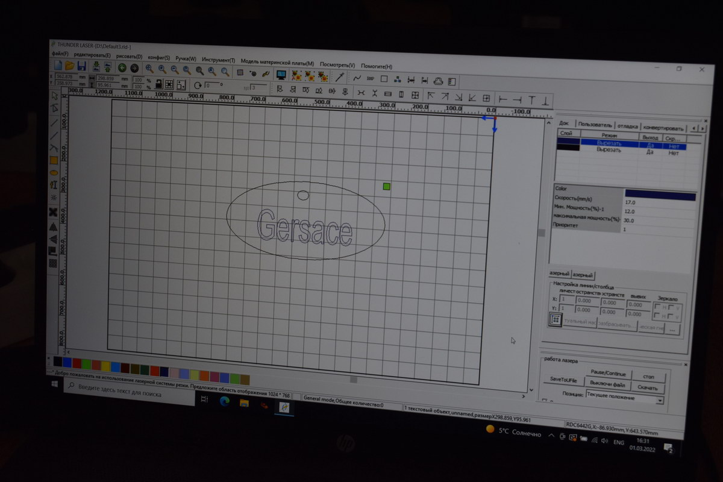
Task: Open the конфиг(S) menu
Action: tap(159, 57)
